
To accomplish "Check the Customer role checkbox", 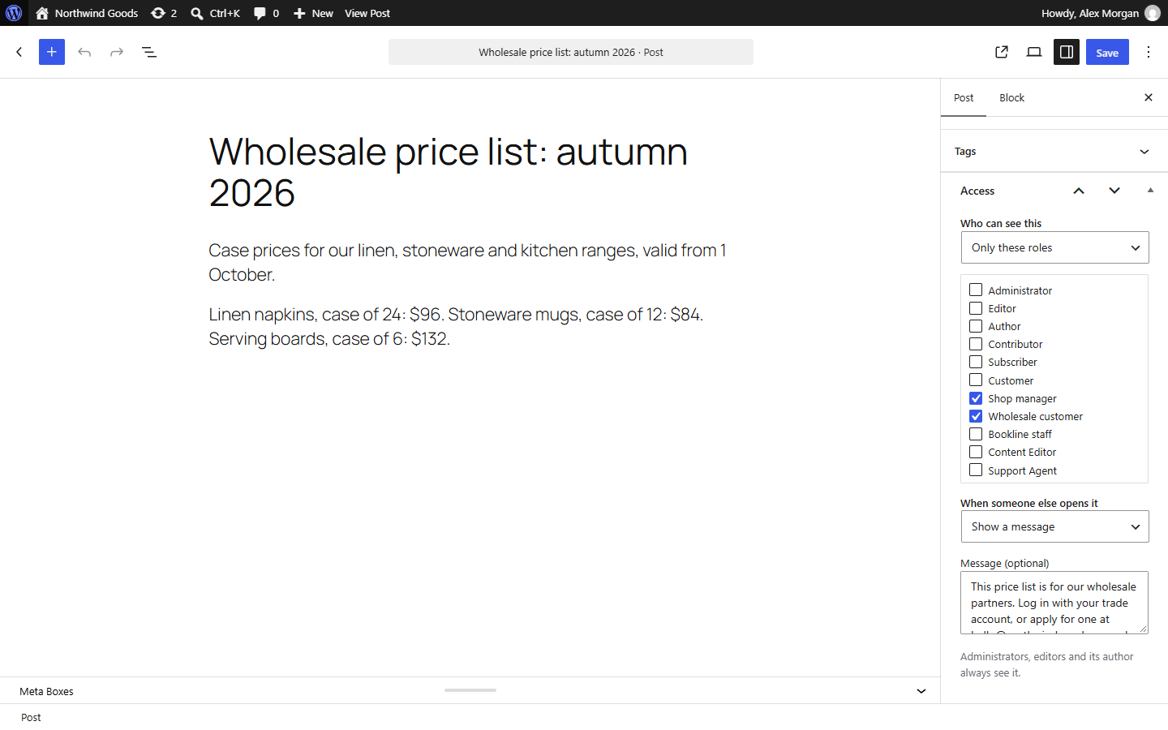I will [x=976, y=380].
